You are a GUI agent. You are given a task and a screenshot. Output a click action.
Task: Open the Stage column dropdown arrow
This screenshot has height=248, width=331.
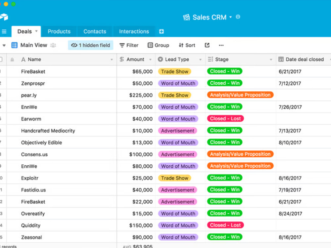click(x=271, y=60)
